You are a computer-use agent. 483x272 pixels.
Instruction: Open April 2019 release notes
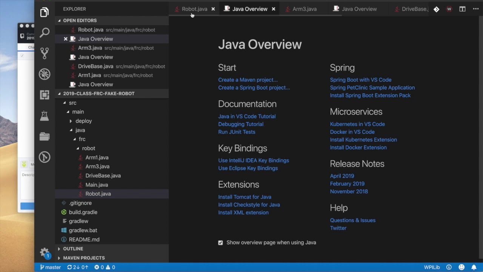point(342,176)
